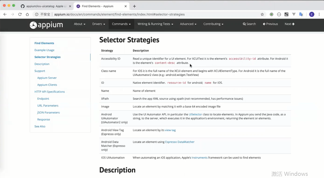Go to Appium Server in sidebar
324x178 pixels.
[47, 78]
